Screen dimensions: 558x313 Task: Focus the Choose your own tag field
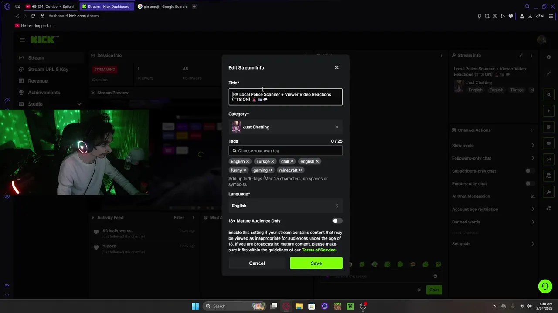pos(286,151)
